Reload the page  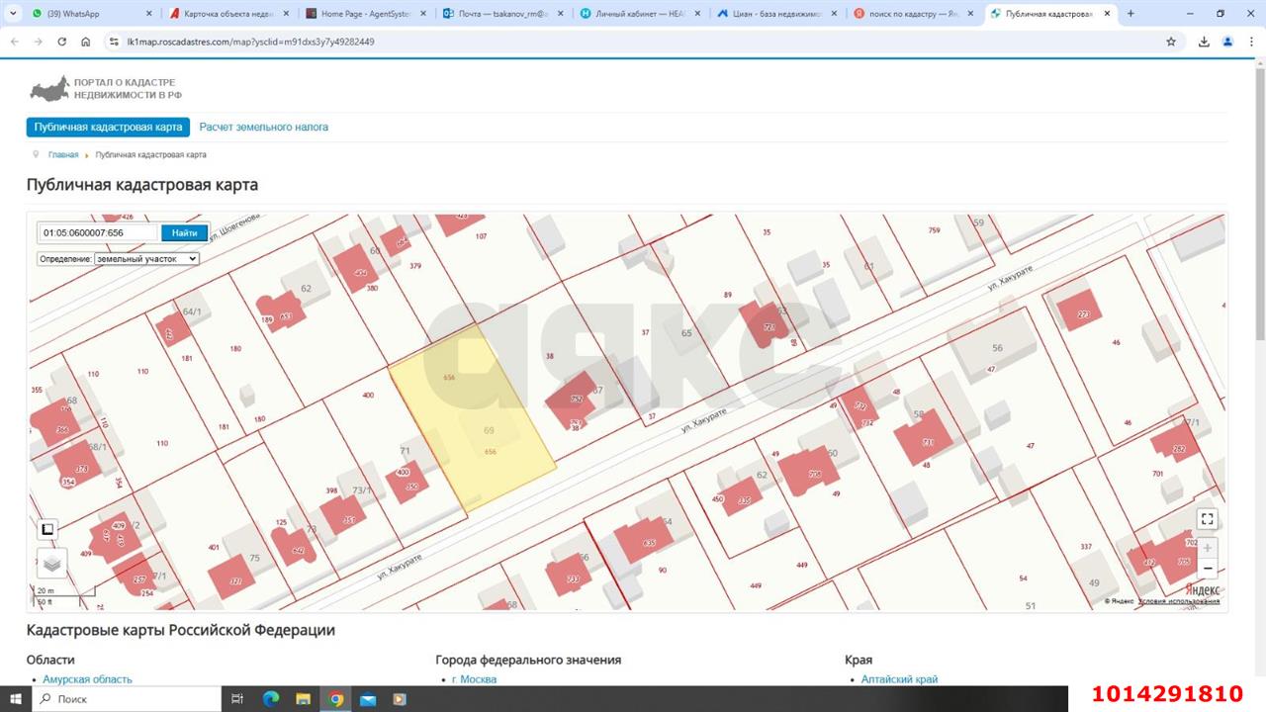pos(62,42)
